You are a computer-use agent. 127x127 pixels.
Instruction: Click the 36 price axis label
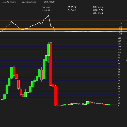(119, 89)
